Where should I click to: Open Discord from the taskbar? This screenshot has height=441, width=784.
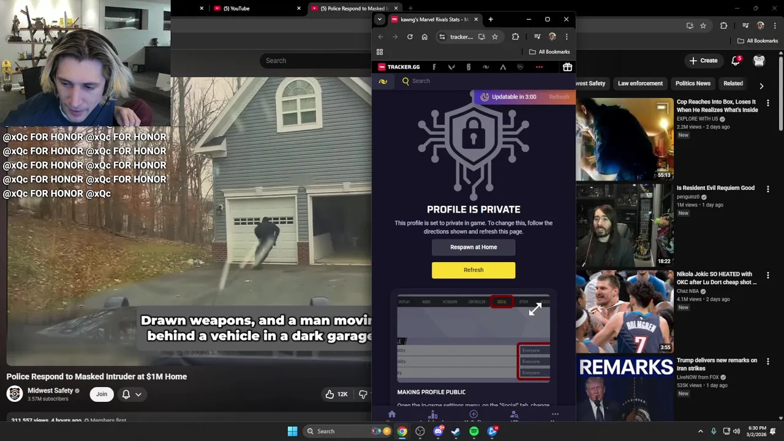(x=438, y=431)
